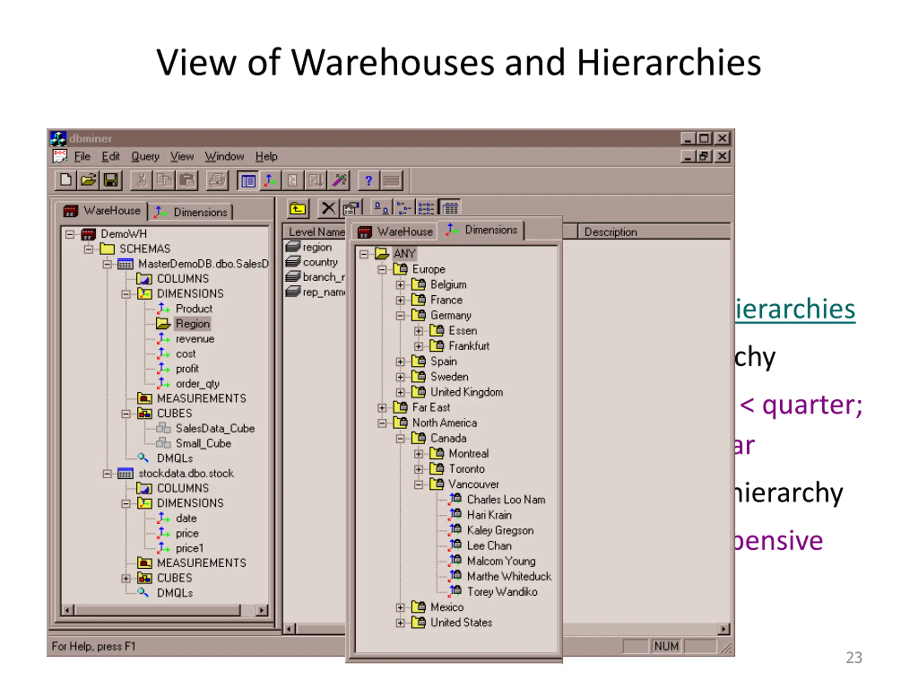The image size is (918, 689).
Task: Click the blue question mark help icon
Action: click(368, 181)
